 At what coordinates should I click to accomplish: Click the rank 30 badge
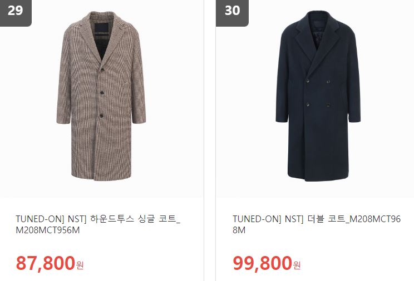232,13
